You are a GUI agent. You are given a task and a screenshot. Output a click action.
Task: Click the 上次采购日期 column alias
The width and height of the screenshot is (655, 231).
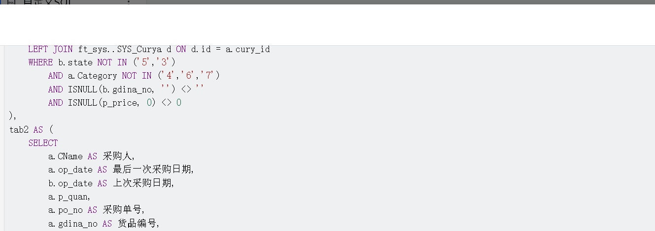[x=142, y=183]
